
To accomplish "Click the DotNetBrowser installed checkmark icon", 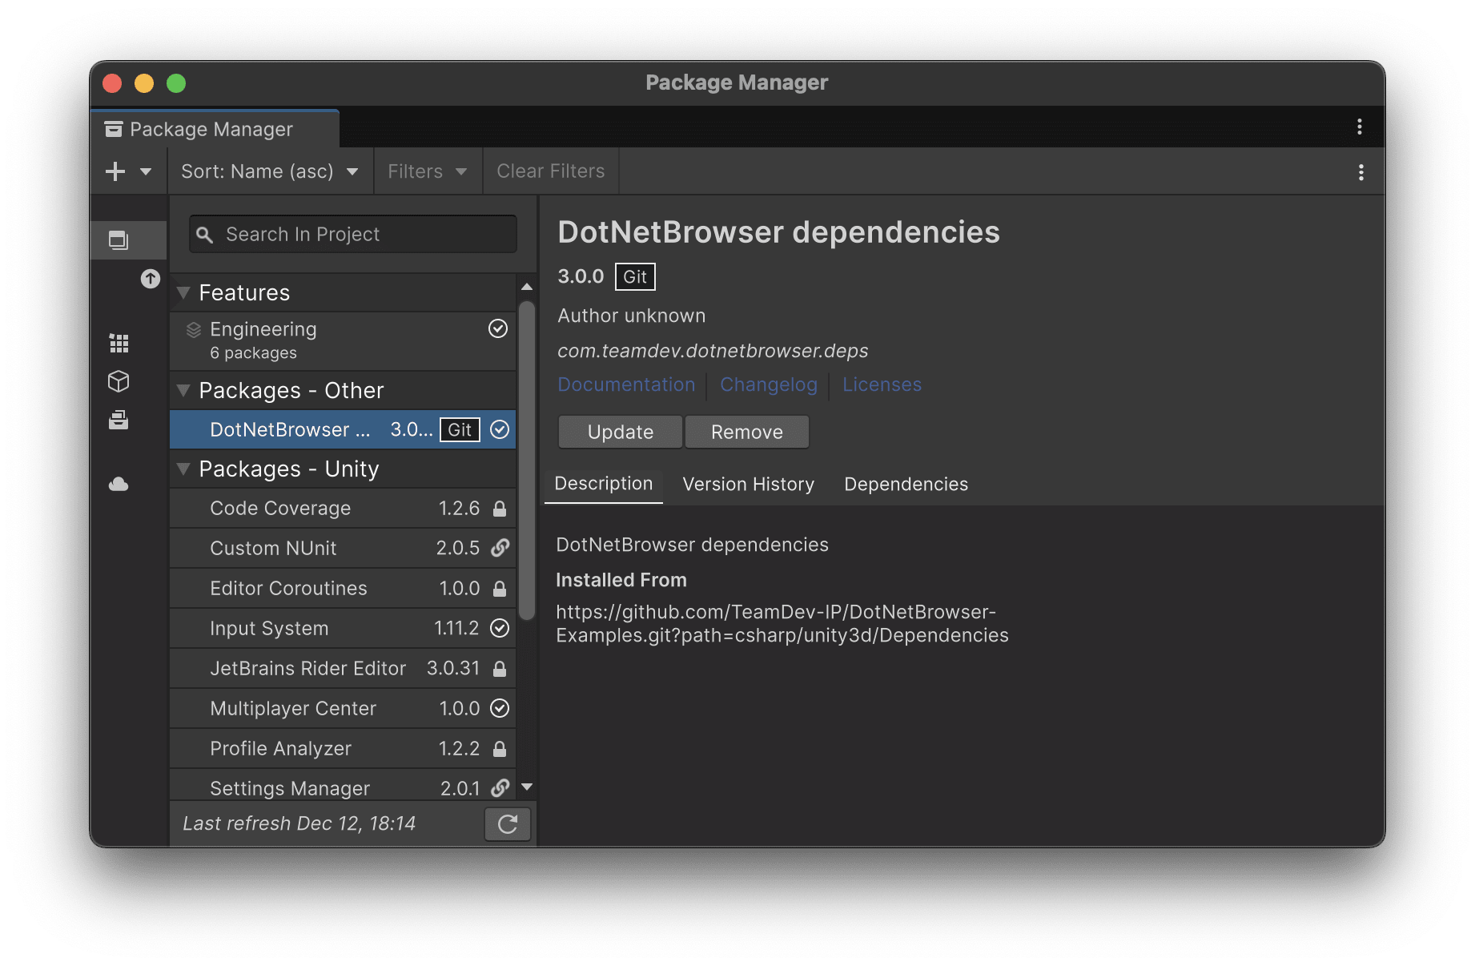I will click(500, 429).
